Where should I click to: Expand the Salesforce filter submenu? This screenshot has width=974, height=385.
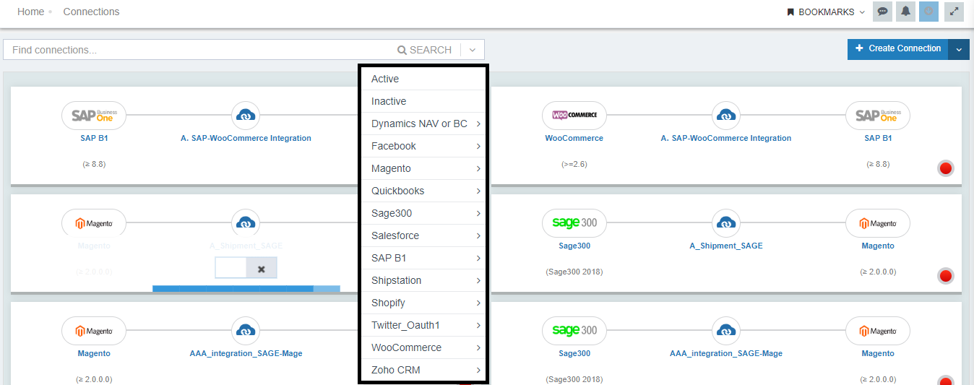click(x=423, y=235)
